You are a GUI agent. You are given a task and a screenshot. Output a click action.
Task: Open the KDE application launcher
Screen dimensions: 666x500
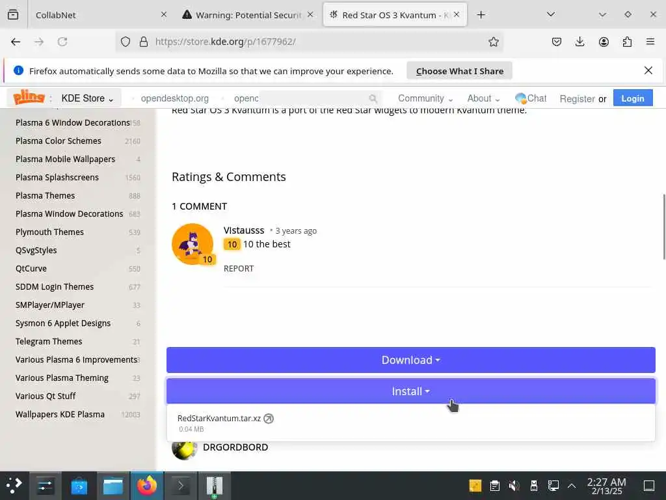14,486
